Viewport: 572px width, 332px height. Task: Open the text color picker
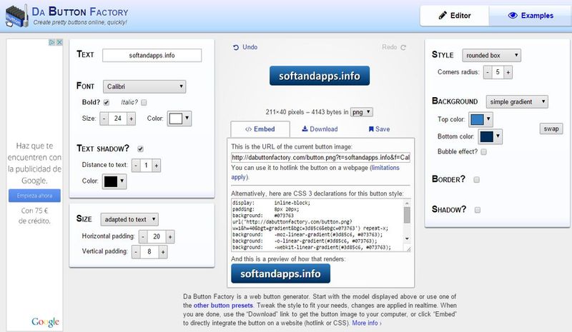click(x=179, y=119)
